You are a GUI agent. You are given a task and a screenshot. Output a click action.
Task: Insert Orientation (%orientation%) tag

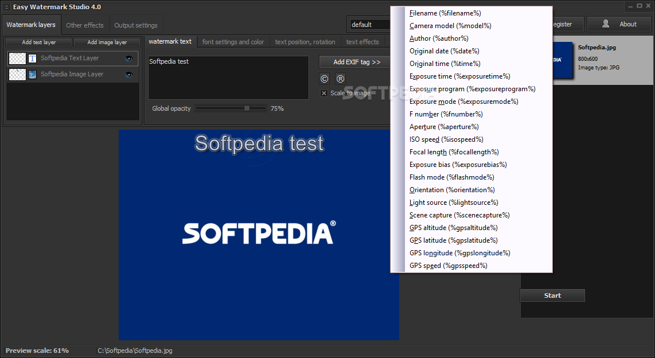click(x=471, y=190)
